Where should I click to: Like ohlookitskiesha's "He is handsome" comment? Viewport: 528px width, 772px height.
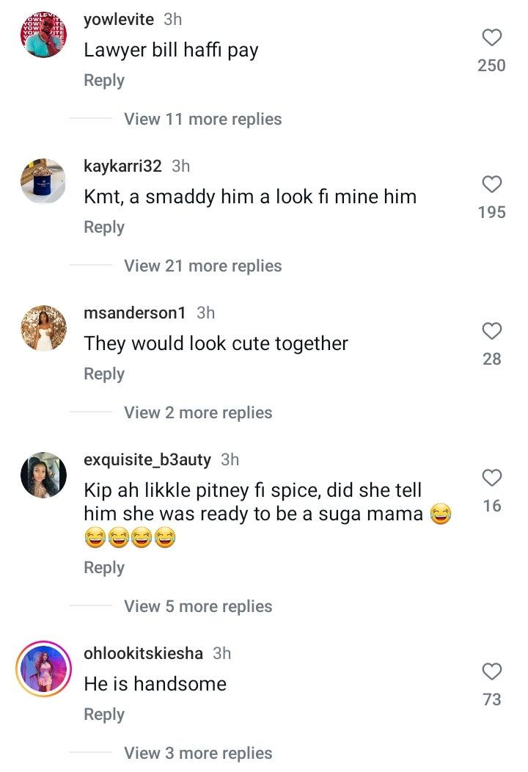(x=491, y=671)
